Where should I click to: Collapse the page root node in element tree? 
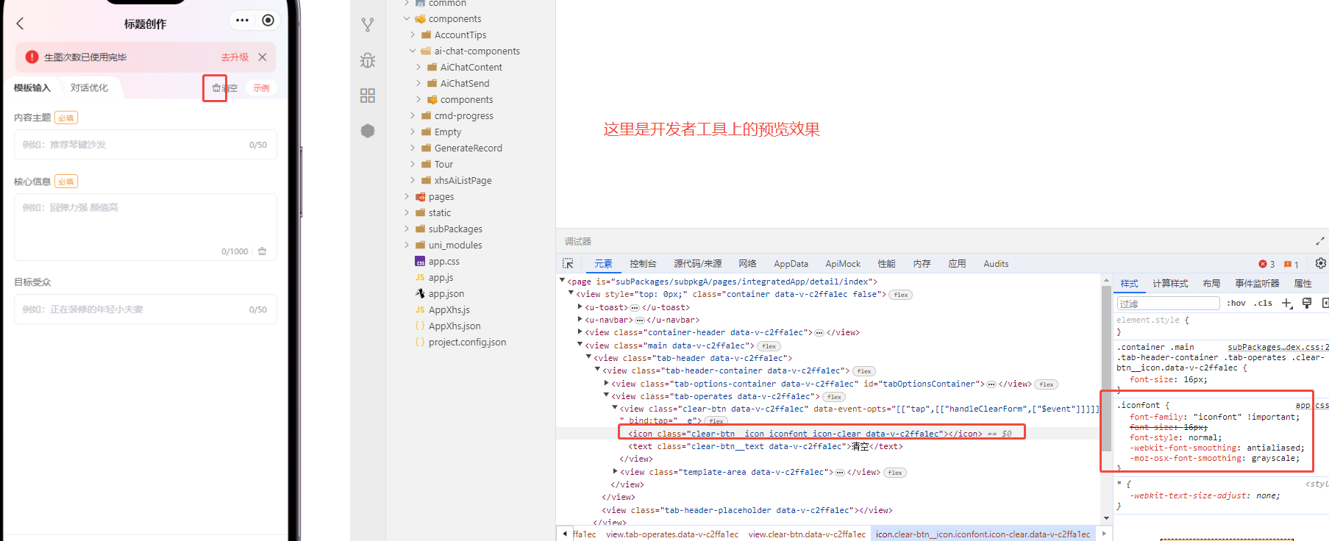tap(563, 281)
